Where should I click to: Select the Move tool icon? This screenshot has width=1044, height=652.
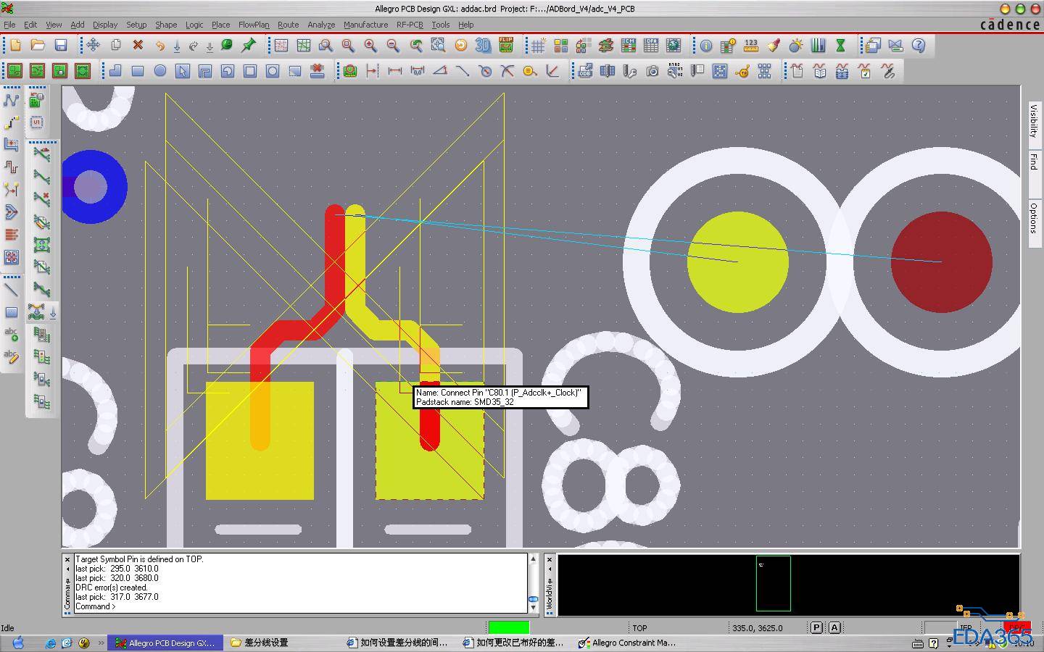coord(93,46)
